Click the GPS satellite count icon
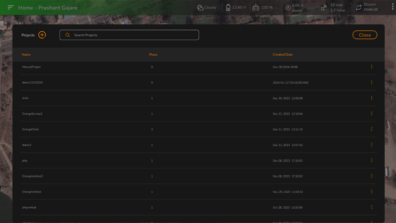 coord(324,8)
